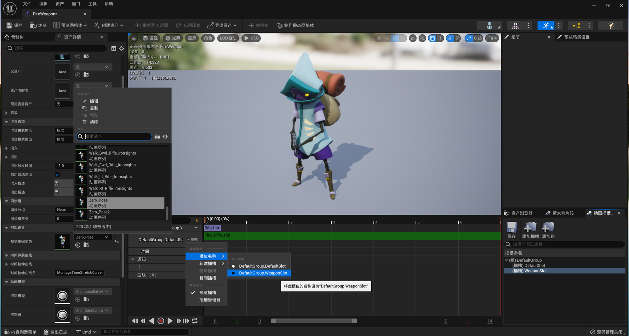Open camera speed setting 4
The width and height of the screenshot is (629, 336).
click(492, 38)
